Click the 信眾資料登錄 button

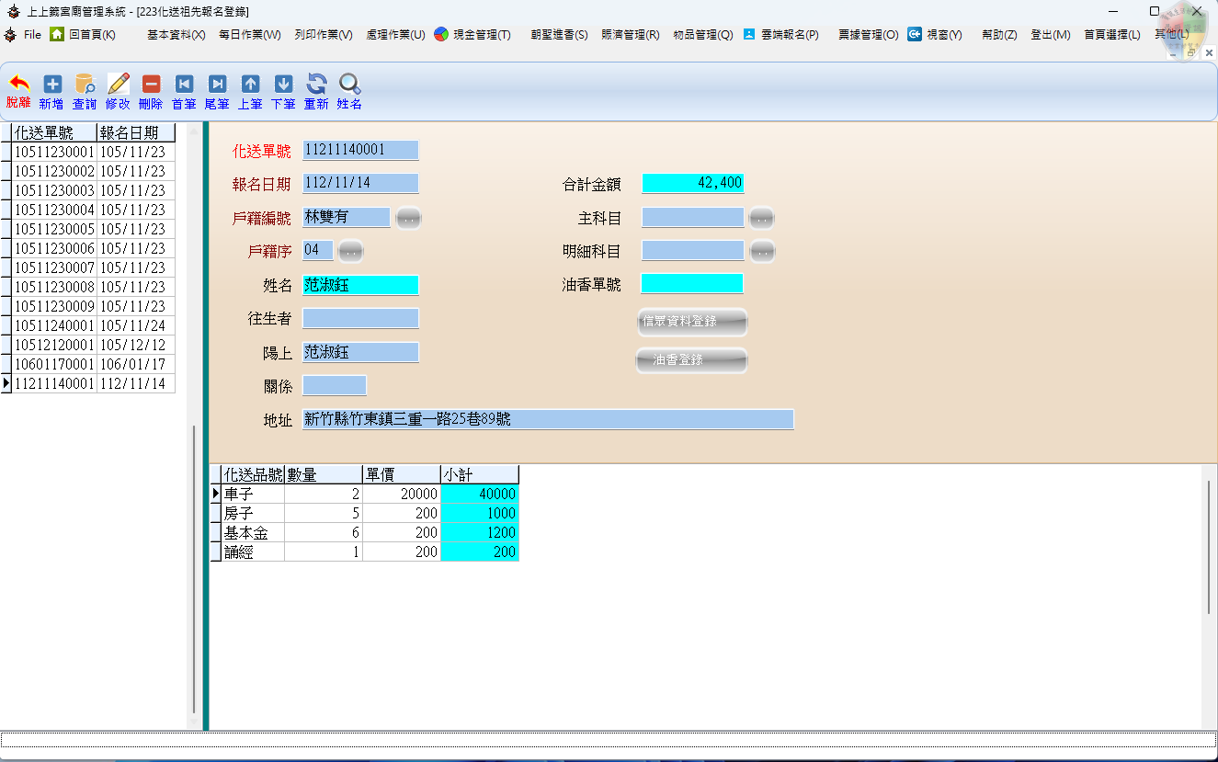(691, 322)
